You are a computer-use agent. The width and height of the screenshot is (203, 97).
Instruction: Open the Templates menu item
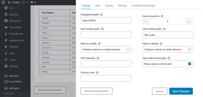tap(15, 27)
